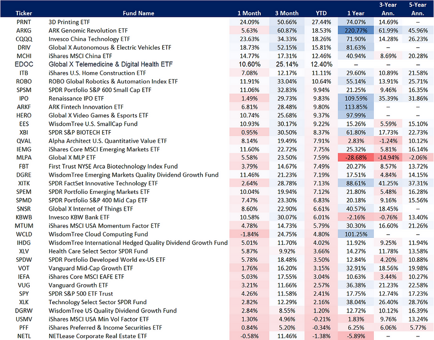Click the KBWB ticker cell

24,217
